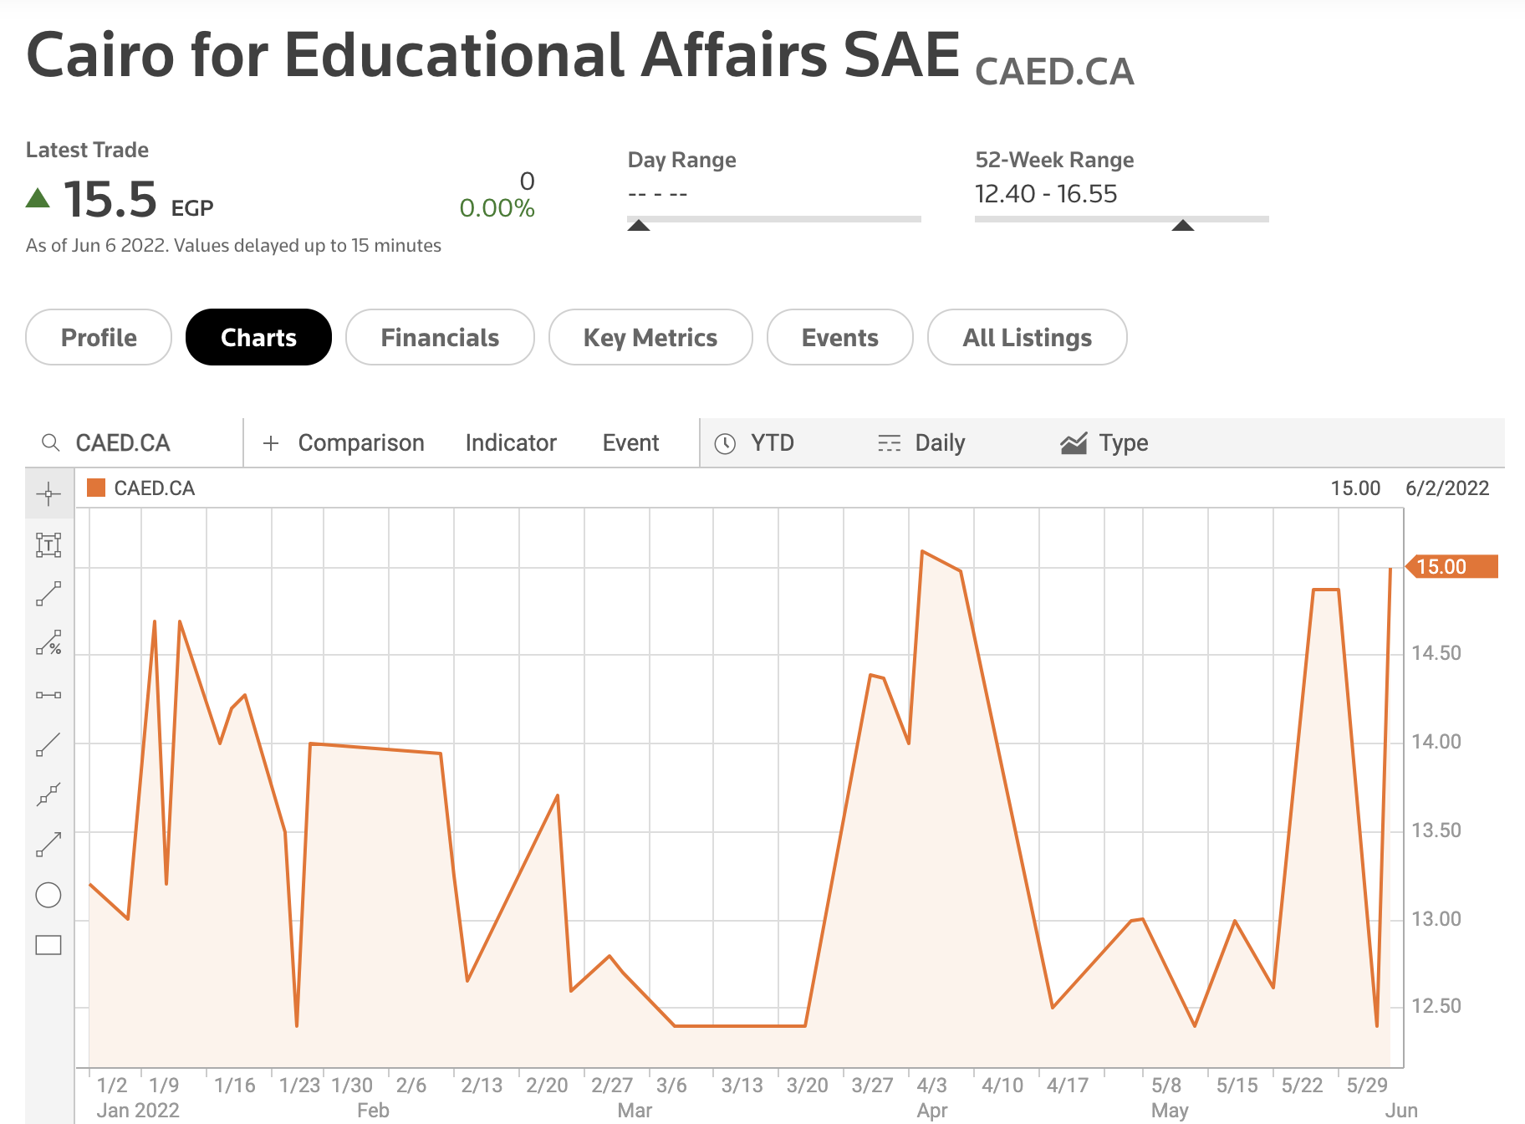Open the YTD time range dropdown
Viewport: 1525px width, 1124px height.
[755, 443]
